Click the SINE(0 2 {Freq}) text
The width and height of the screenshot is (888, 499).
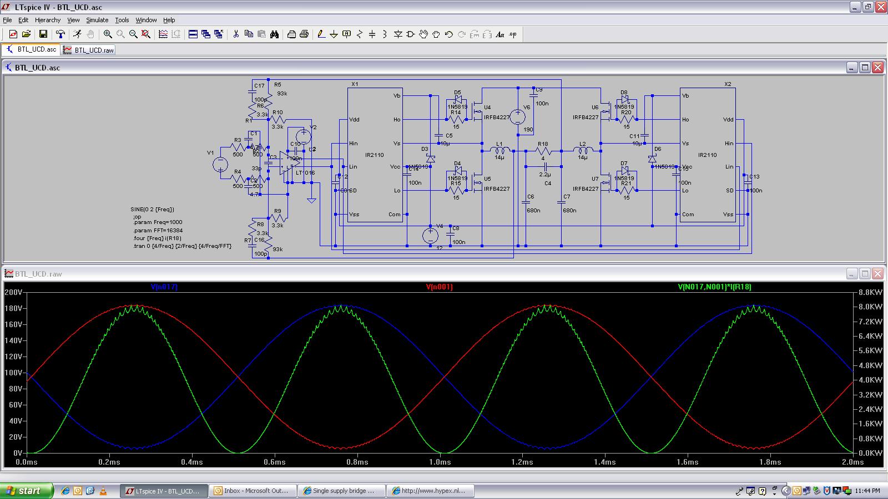152,210
